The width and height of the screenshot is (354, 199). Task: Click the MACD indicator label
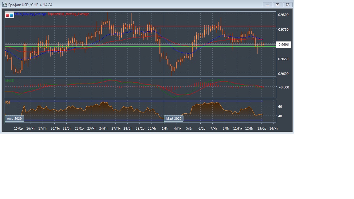point(10,81)
